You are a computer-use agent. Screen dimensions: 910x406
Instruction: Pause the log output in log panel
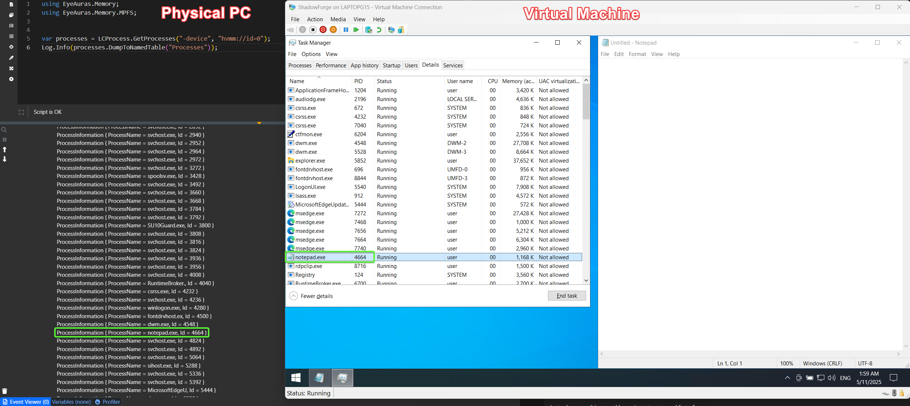(4, 139)
